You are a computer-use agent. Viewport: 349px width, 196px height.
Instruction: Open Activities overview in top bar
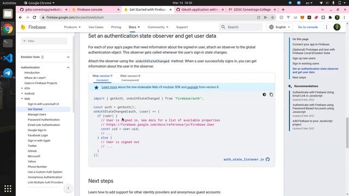pos(9,3)
